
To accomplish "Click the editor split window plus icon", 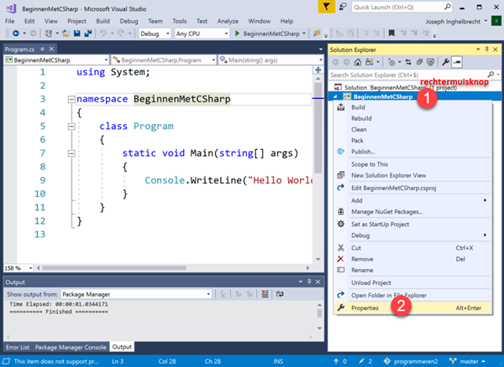I will (318, 70).
